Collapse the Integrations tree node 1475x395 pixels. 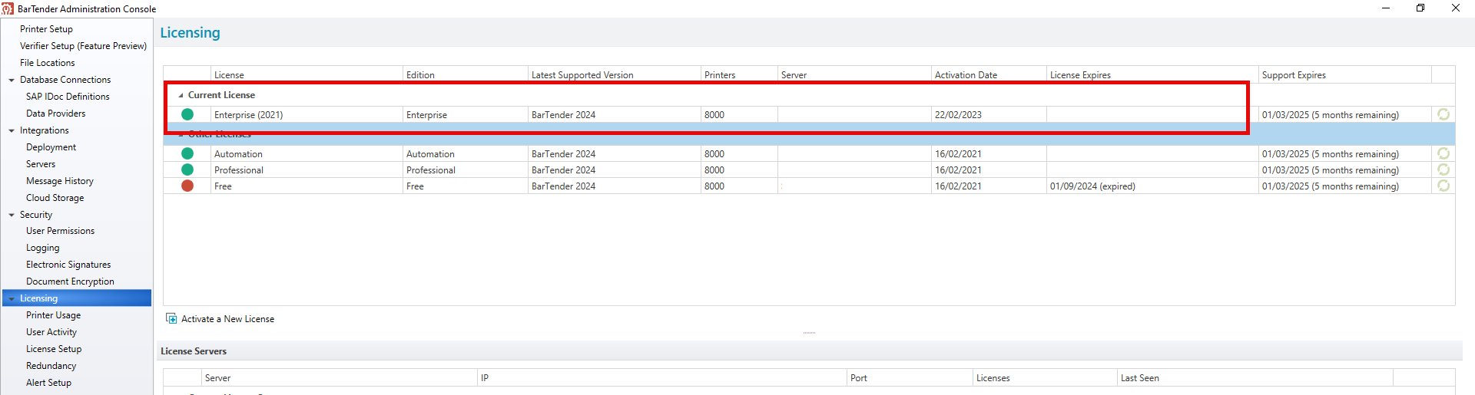click(x=12, y=130)
